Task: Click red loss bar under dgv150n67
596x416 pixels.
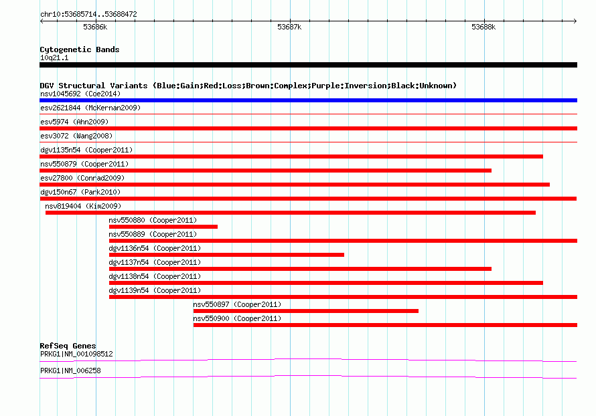Action: [308, 199]
